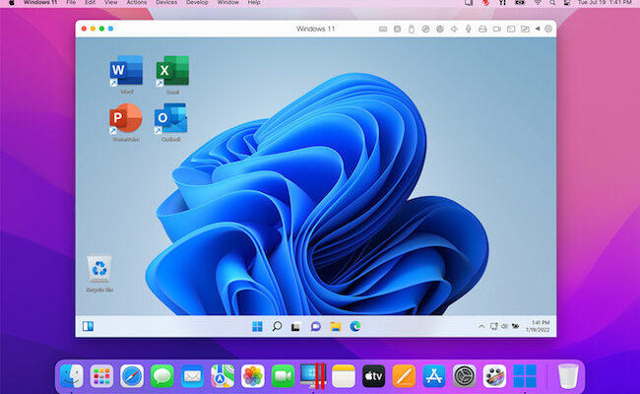Open Parallels Desktop from the Dock
This screenshot has width=640, height=394.
point(313,375)
